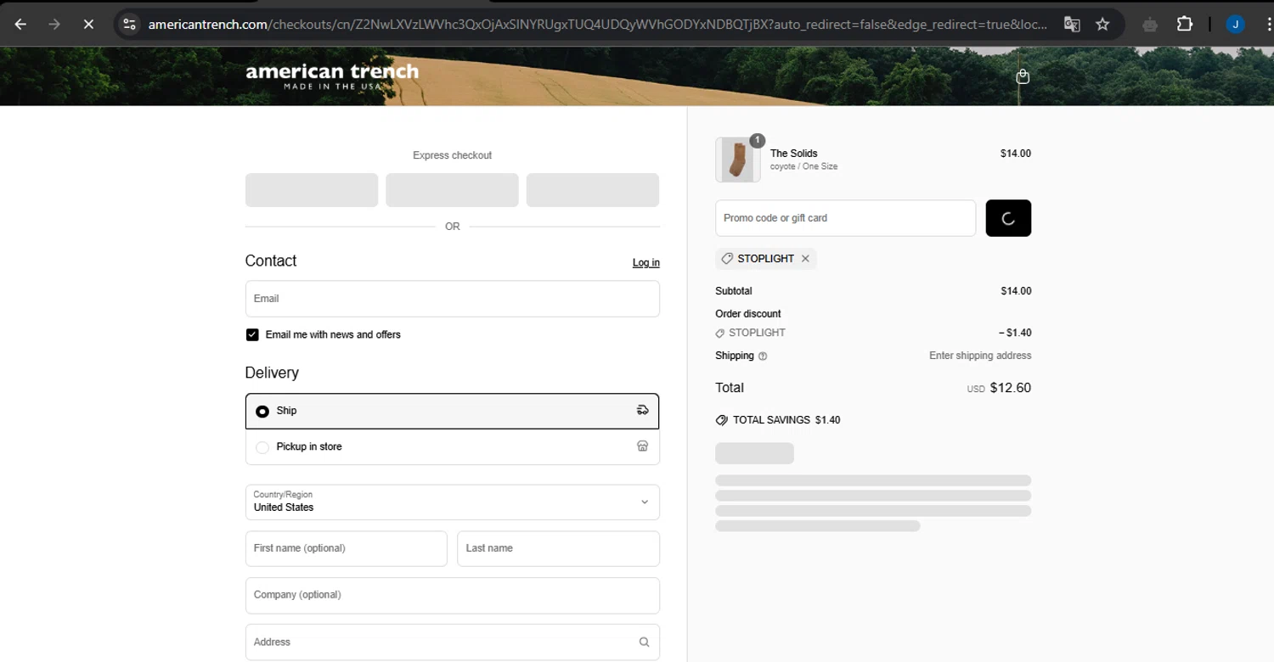Uncheck Email me with news and offers
The height and width of the screenshot is (662, 1274).
(252, 334)
